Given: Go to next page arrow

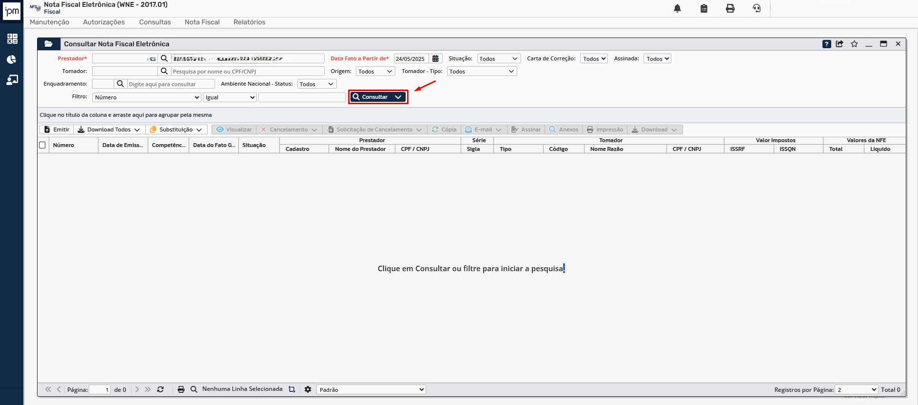Looking at the screenshot, I should click(x=137, y=389).
